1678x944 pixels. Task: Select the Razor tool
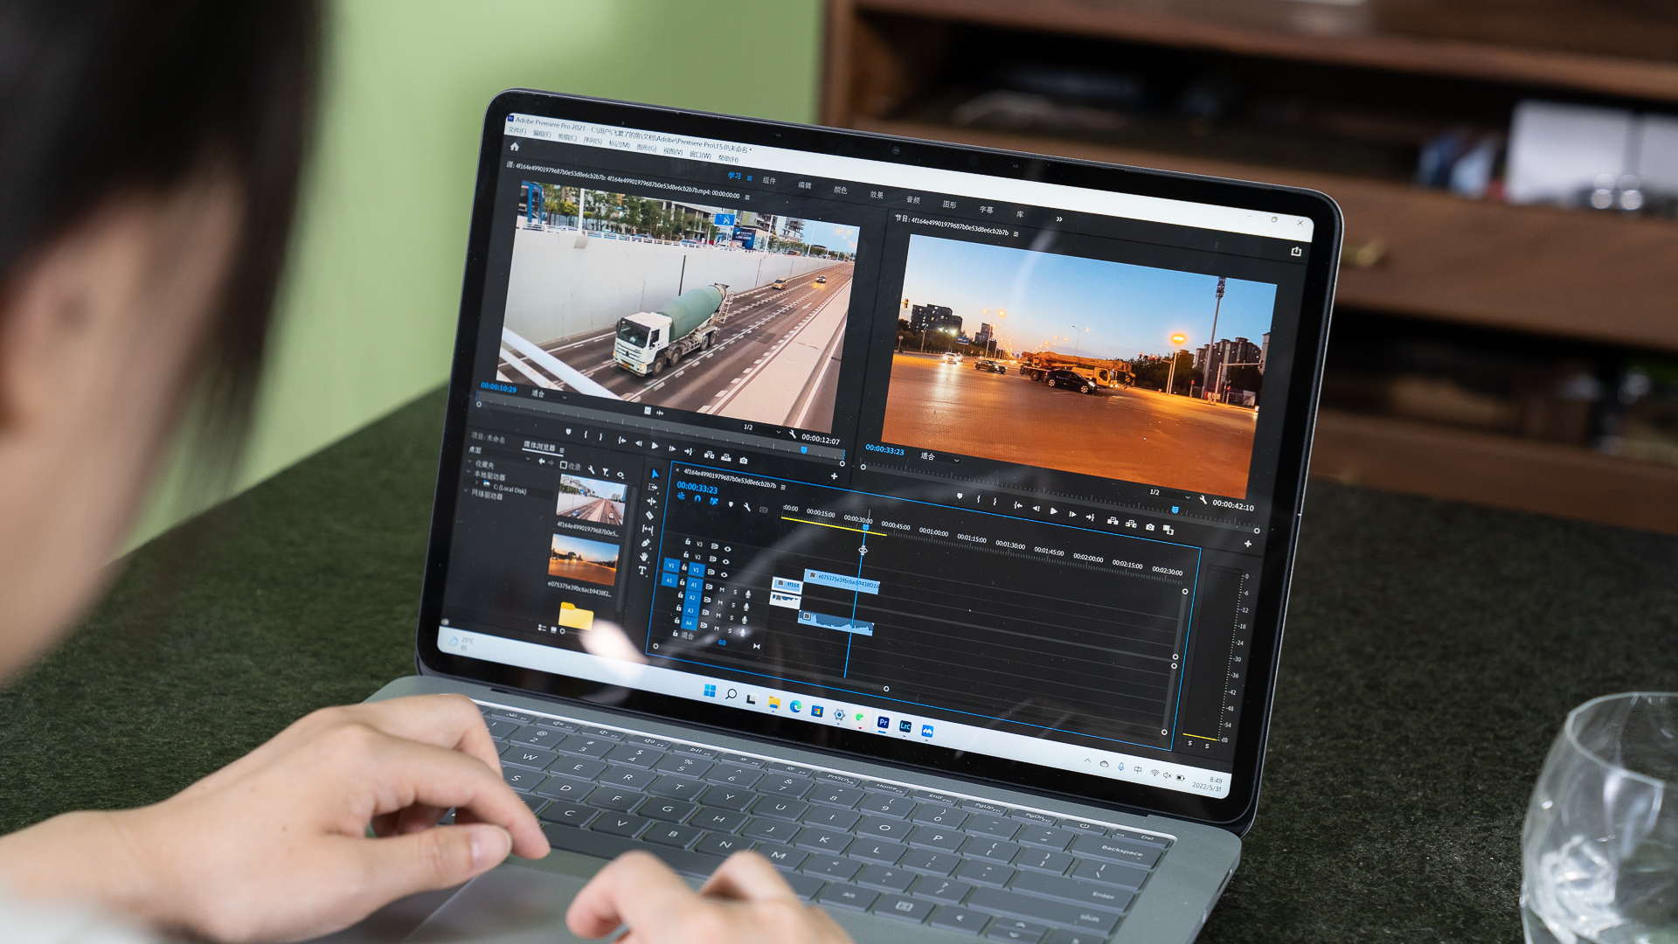click(649, 515)
